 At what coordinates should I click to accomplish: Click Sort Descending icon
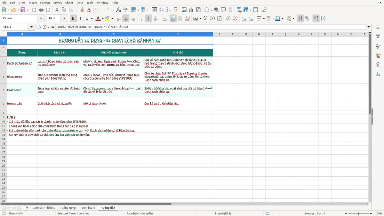point(169,10)
